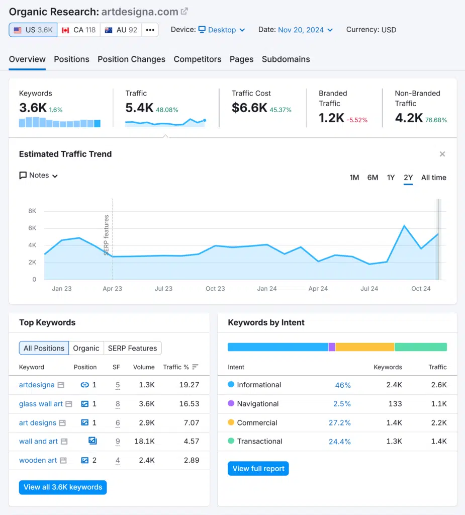The width and height of the screenshot is (465, 515).
Task: Click the Notes speech-bubble icon
Action: (22, 176)
